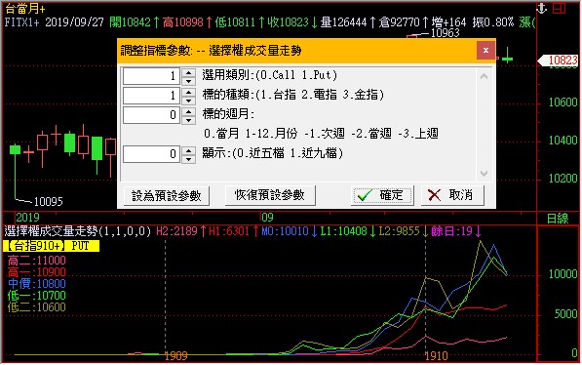The width and height of the screenshot is (582, 365).
Task: Increase the 標的週月 value with up arrow
Action: (188, 111)
